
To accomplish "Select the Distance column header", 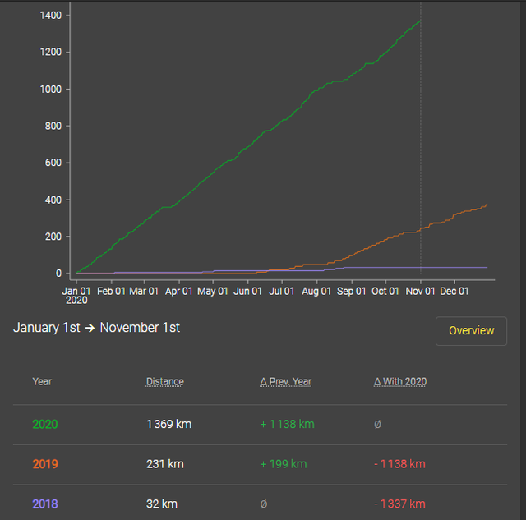I will pos(164,381).
